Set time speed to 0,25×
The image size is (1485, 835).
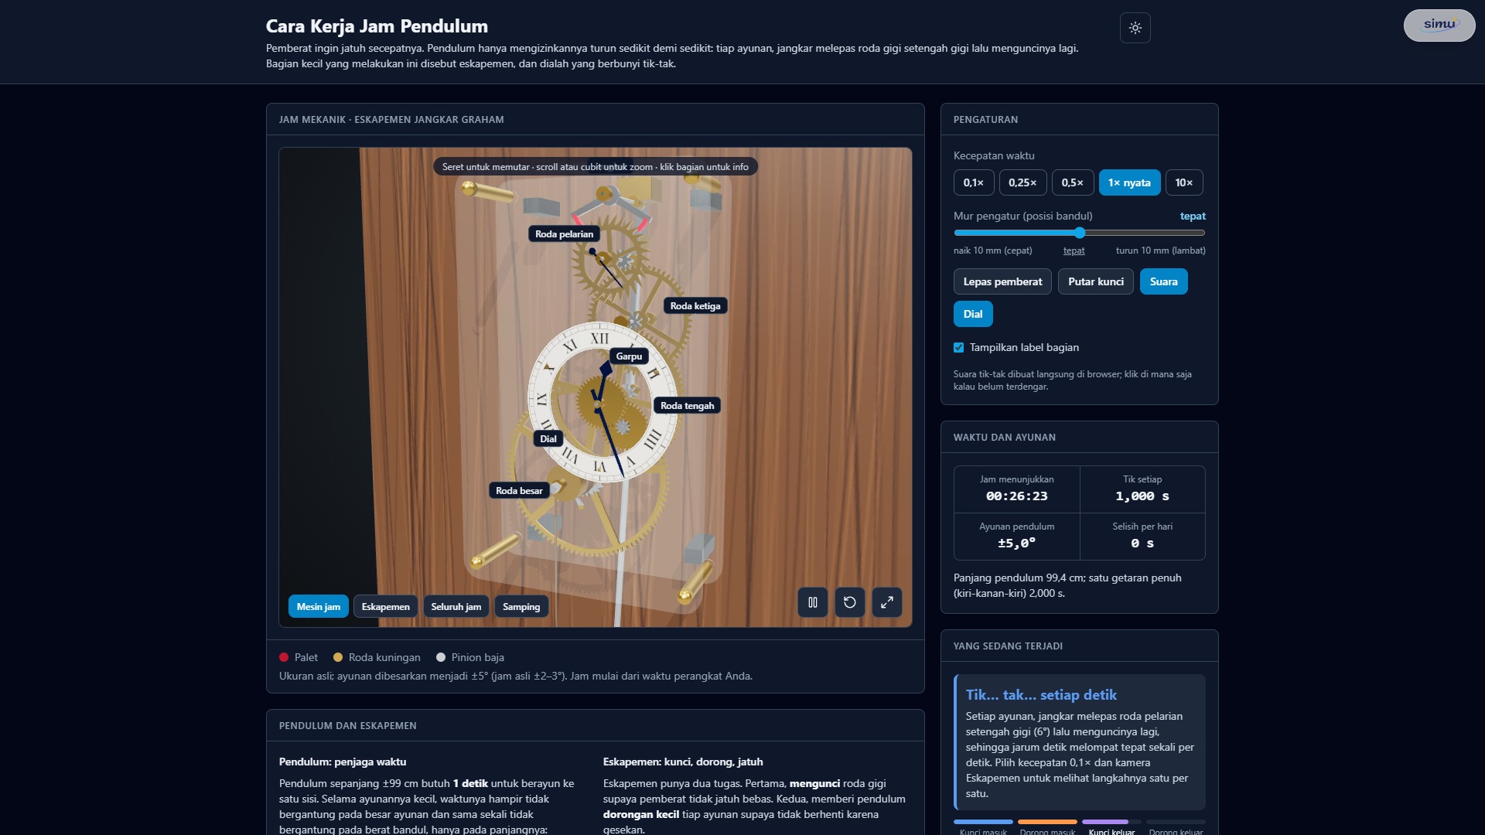coord(1022,182)
